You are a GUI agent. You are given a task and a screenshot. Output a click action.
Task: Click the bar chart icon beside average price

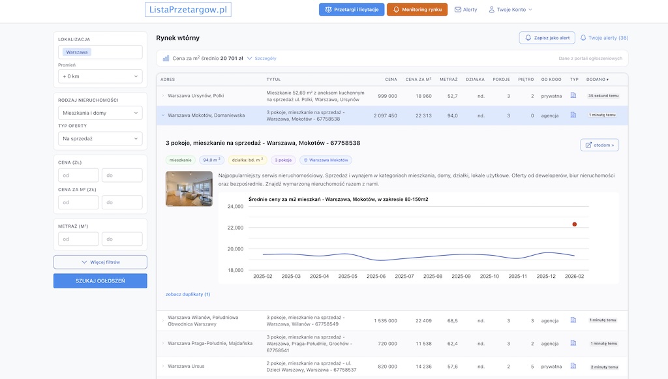pos(166,58)
